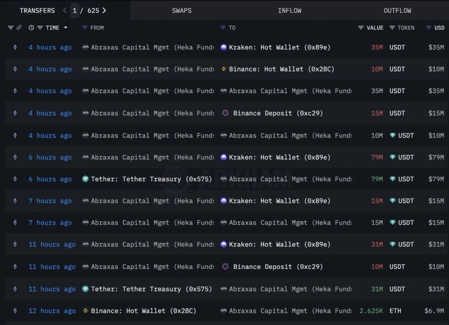Open the TOKEN column filter
The image size is (449, 325).
[392, 28]
